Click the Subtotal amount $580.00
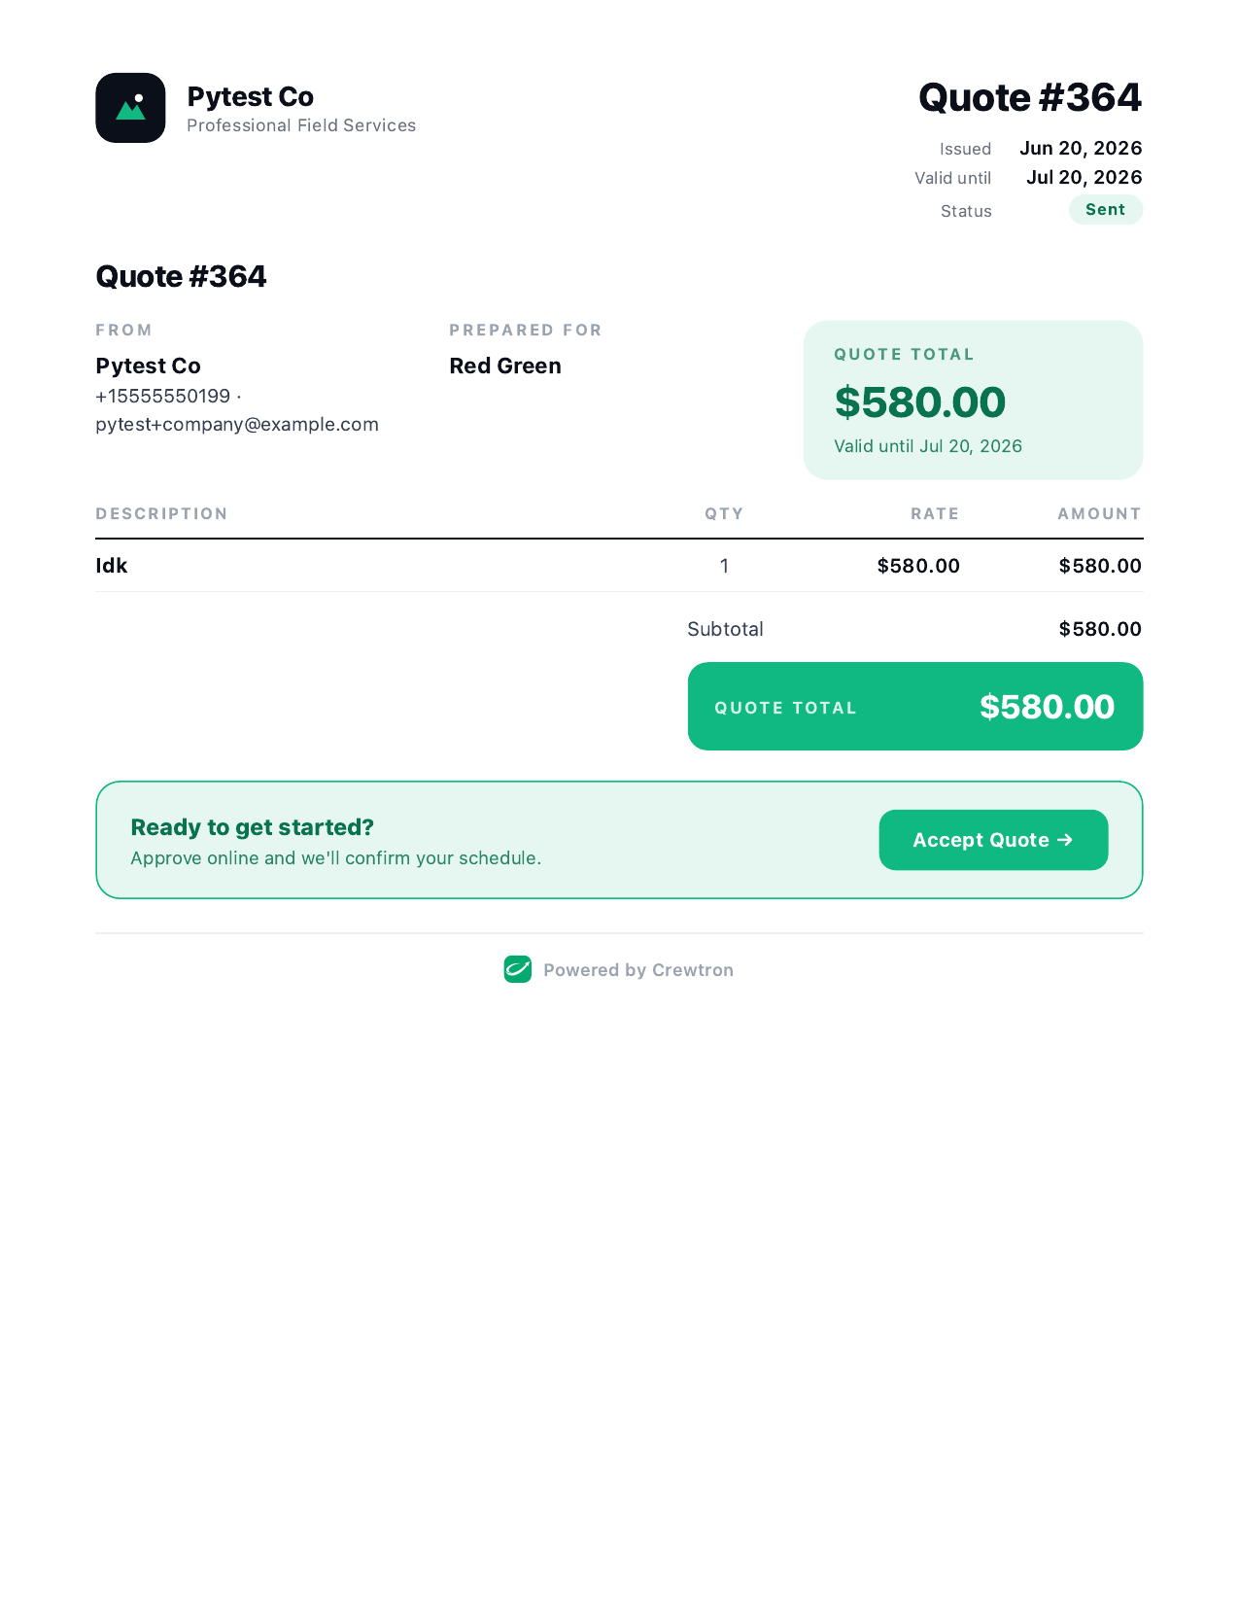Viewport: 1239px width, 1604px height. [x=1100, y=629]
